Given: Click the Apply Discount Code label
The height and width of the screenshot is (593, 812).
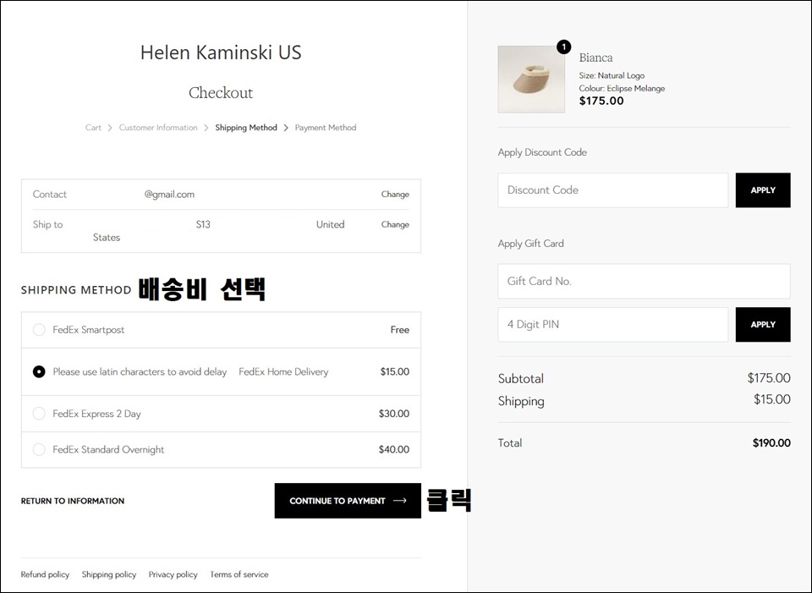Looking at the screenshot, I should pyautogui.click(x=542, y=152).
